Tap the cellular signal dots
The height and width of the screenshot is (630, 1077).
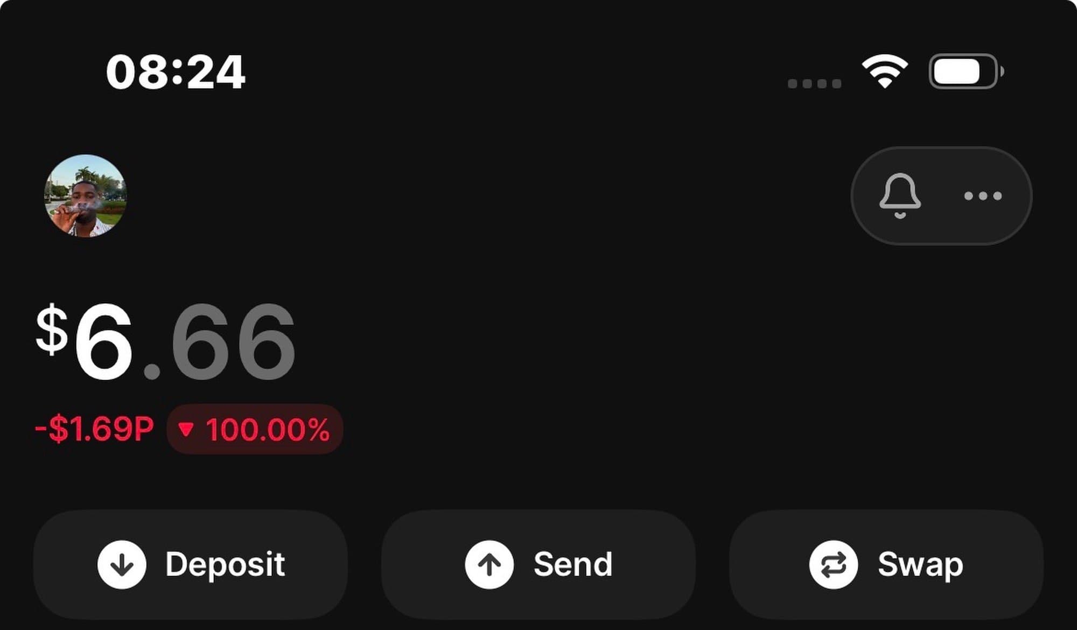[x=814, y=83]
